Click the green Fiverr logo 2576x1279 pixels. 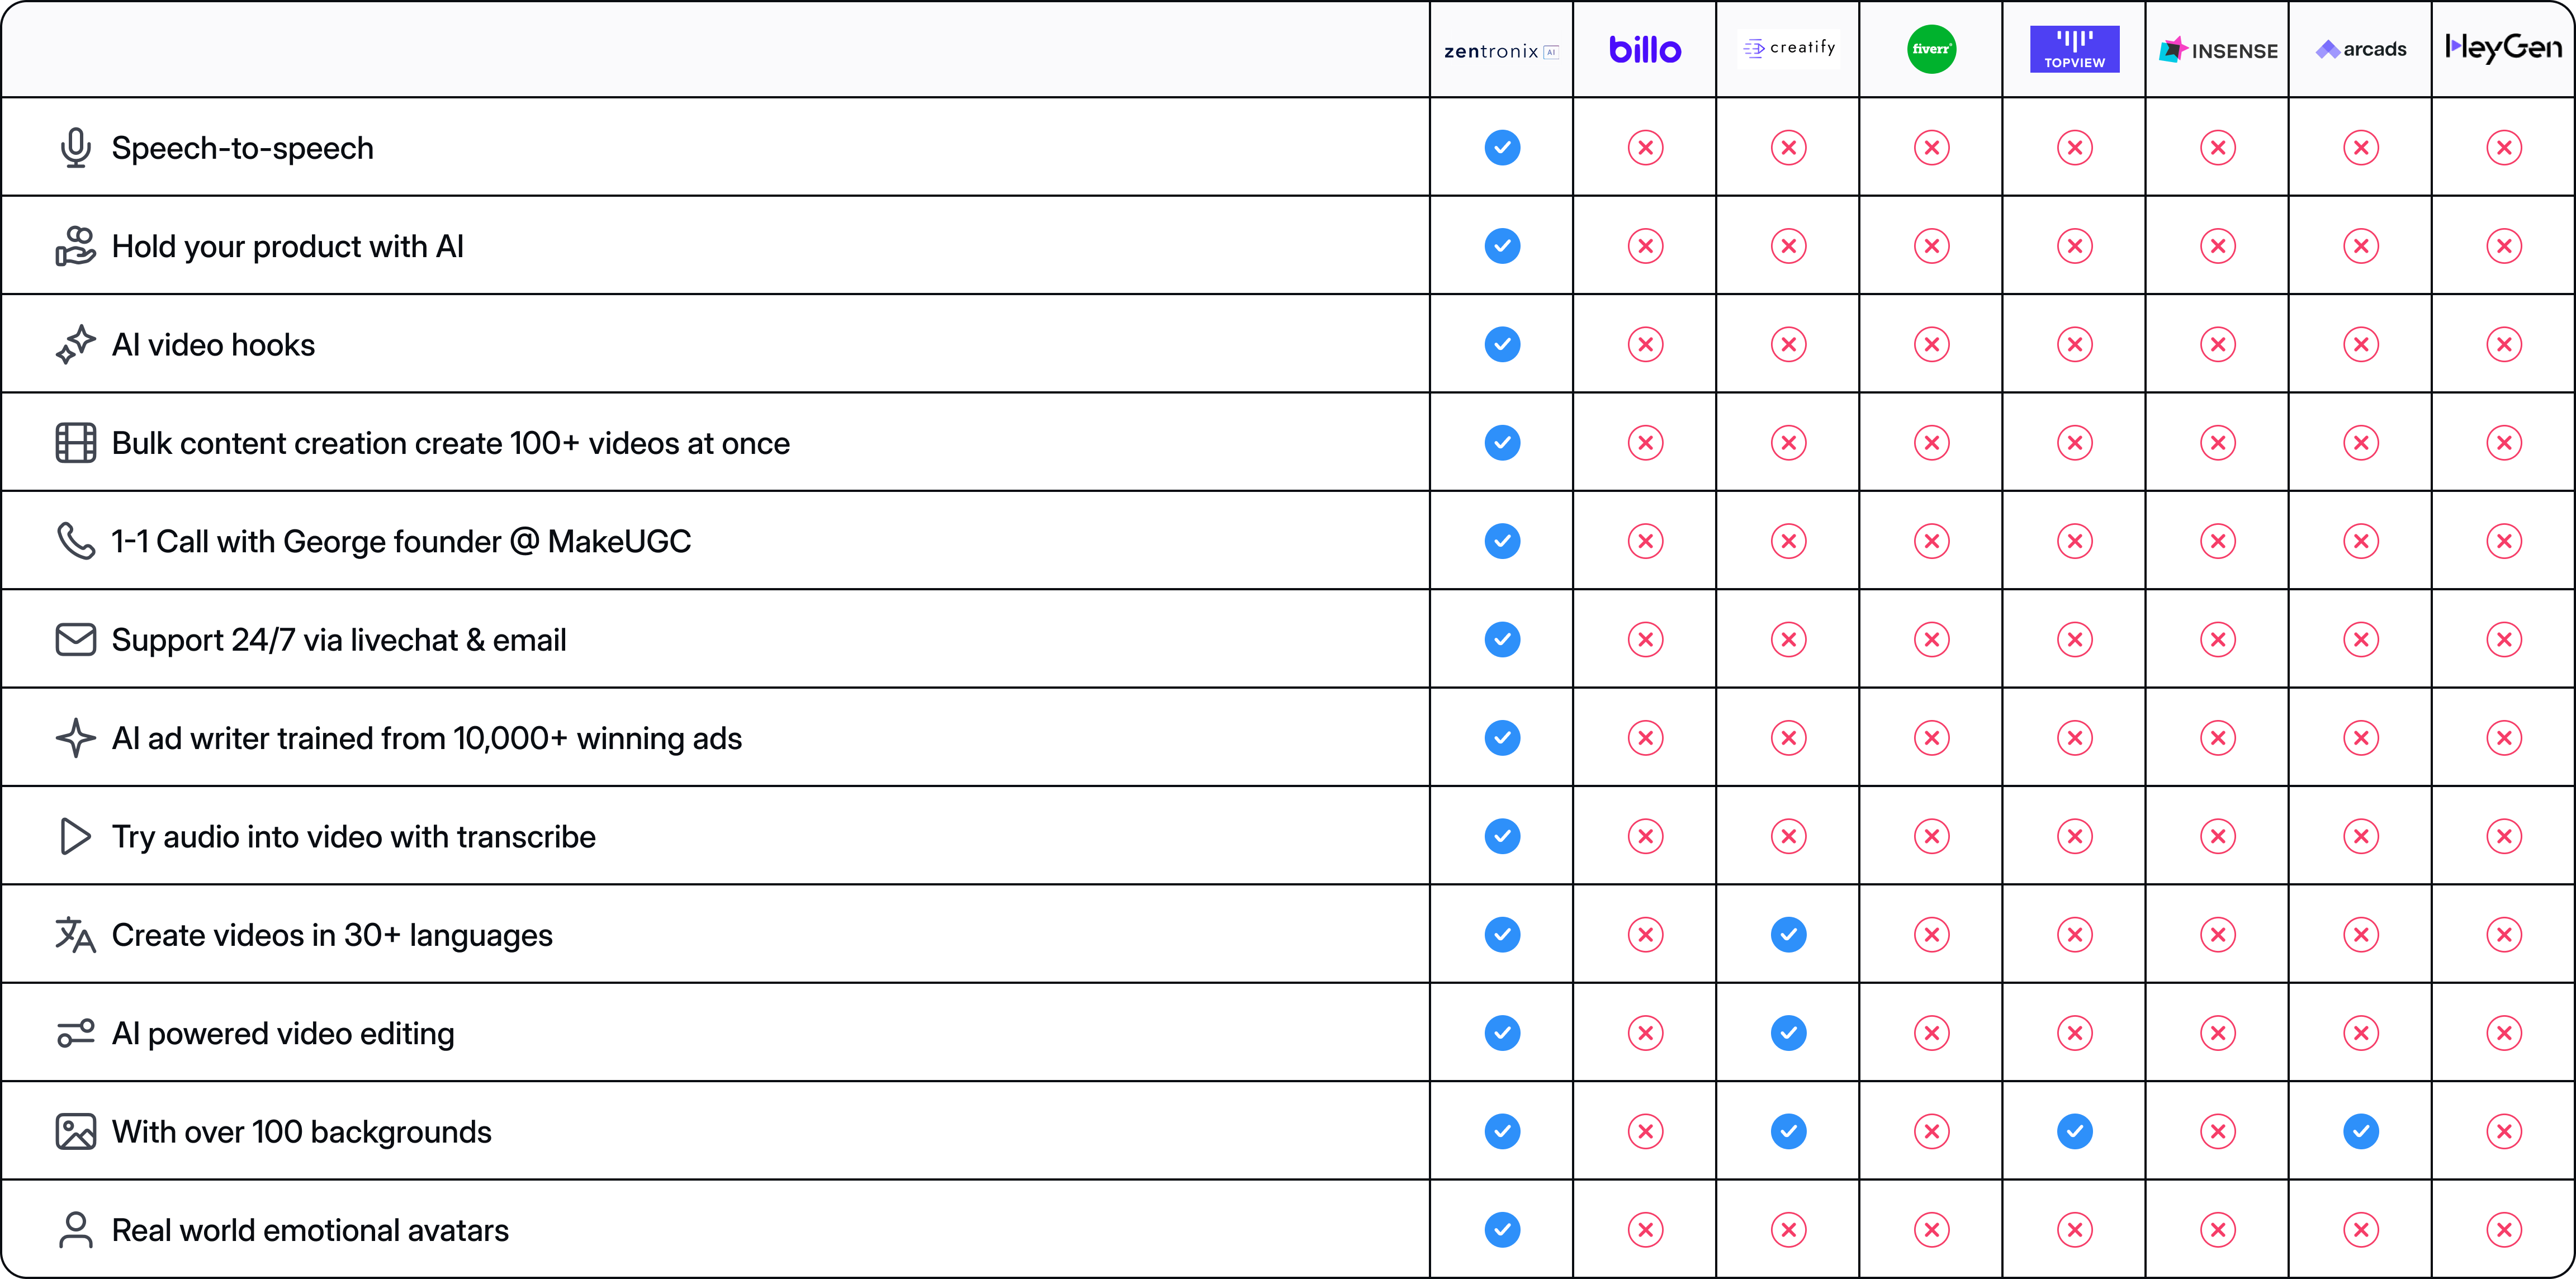(1931, 49)
